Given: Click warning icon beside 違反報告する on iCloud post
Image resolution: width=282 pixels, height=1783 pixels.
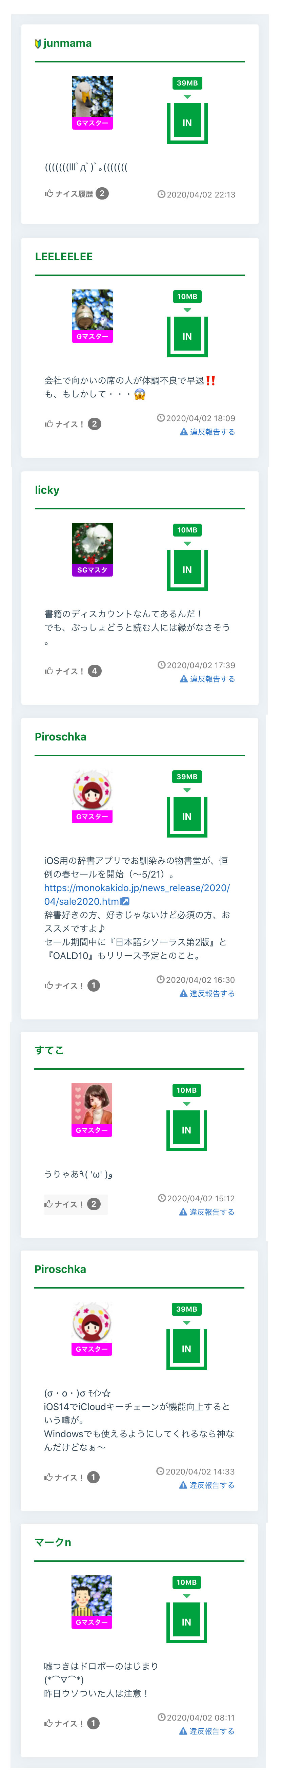Looking at the screenshot, I should [x=183, y=1485].
